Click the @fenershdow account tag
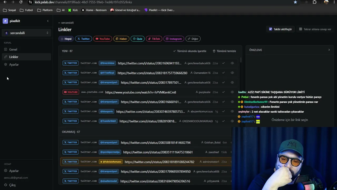Viewport: 337px width, 190px height. click(107, 63)
